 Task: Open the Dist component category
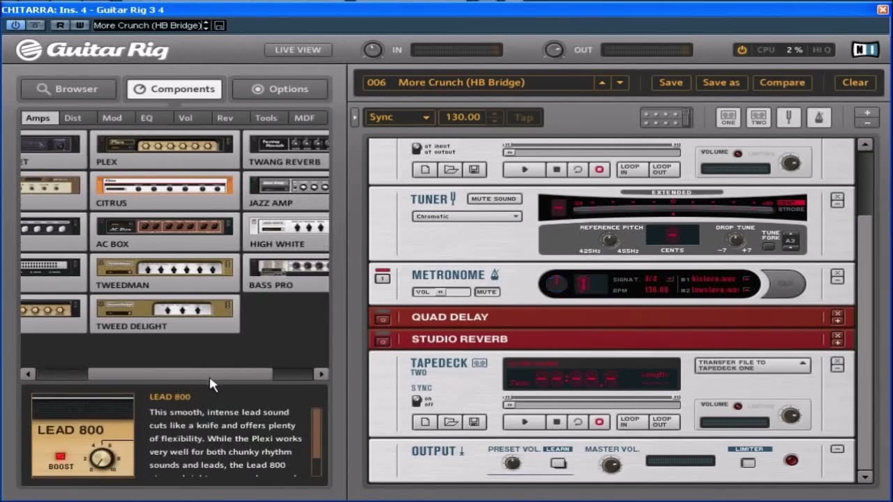pyautogui.click(x=73, y=118)
